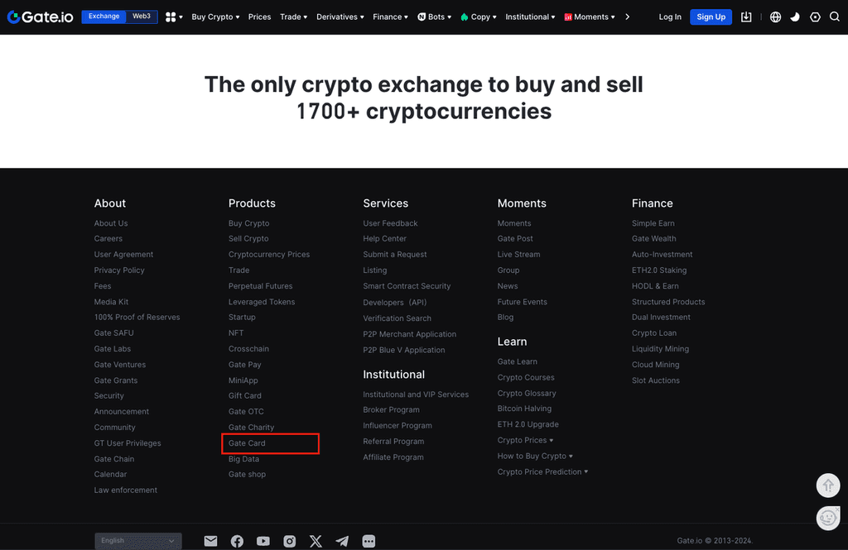This screenshot has width=848, height=550.
Task: Open Gate.io YouTube channel icon
Action: point(263,541)
